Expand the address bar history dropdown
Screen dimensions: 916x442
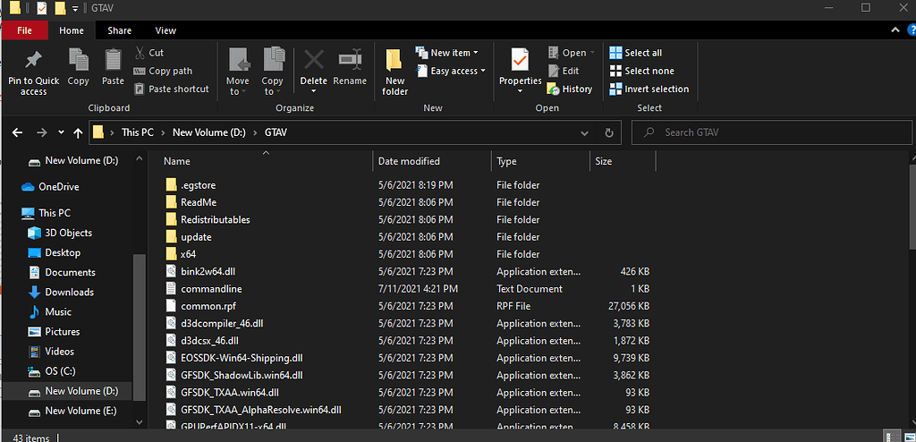pyautogui.click(x=584, y=132)
